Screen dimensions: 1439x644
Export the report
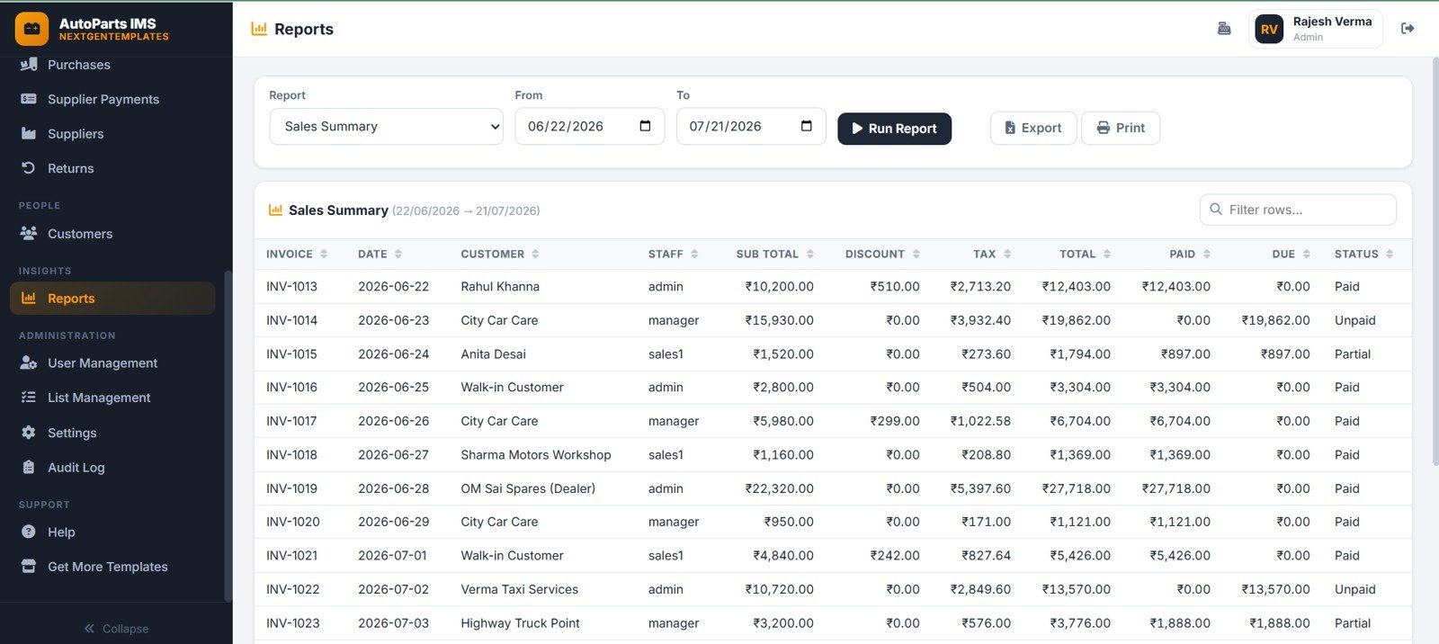1032,128
